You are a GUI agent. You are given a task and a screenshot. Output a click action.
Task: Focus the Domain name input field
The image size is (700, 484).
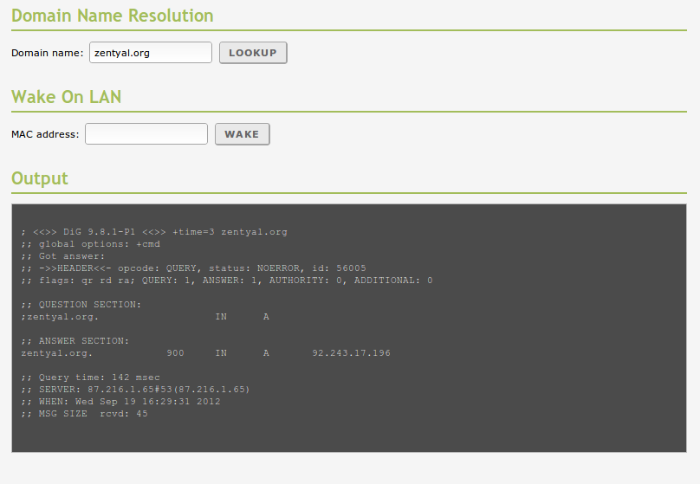point(151,53)
